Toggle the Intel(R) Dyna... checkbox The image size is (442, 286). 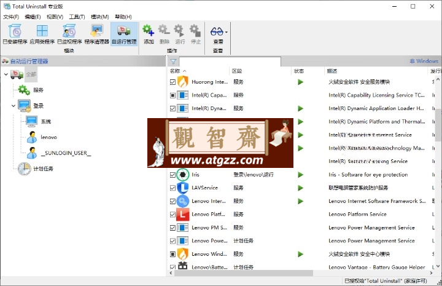click(x=173, y=109)
